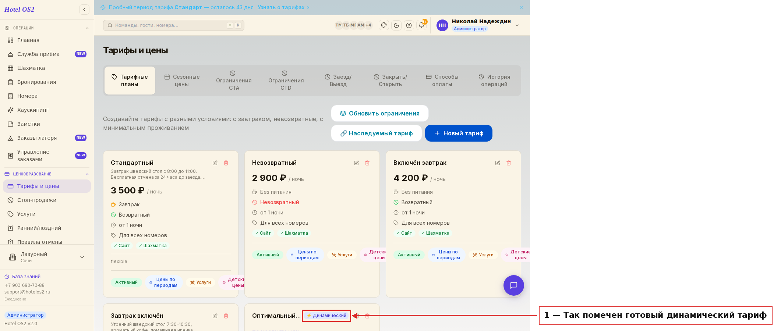
Task: Open the theme palette icon in header
Action: point(384,25)
